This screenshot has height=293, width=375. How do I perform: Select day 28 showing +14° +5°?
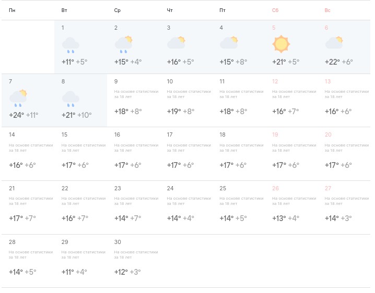(28, 261)
